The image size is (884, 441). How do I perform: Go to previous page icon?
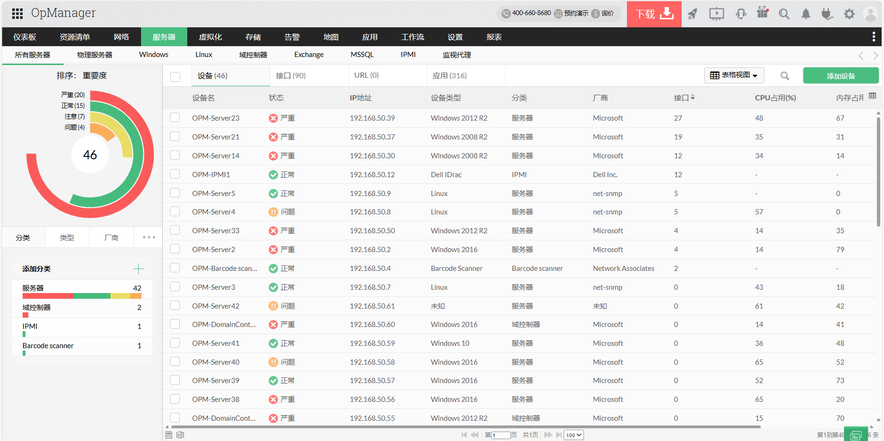tap(475, 435)
